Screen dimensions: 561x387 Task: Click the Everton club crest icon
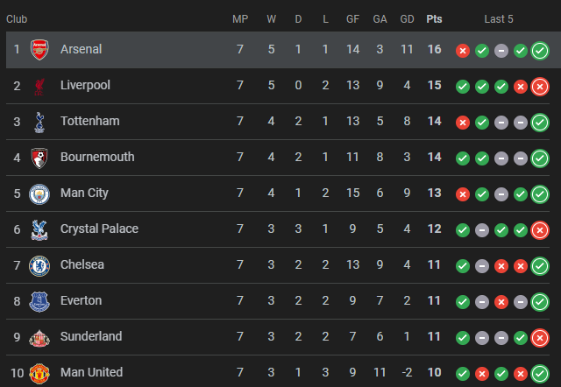[x=40, y=301]
